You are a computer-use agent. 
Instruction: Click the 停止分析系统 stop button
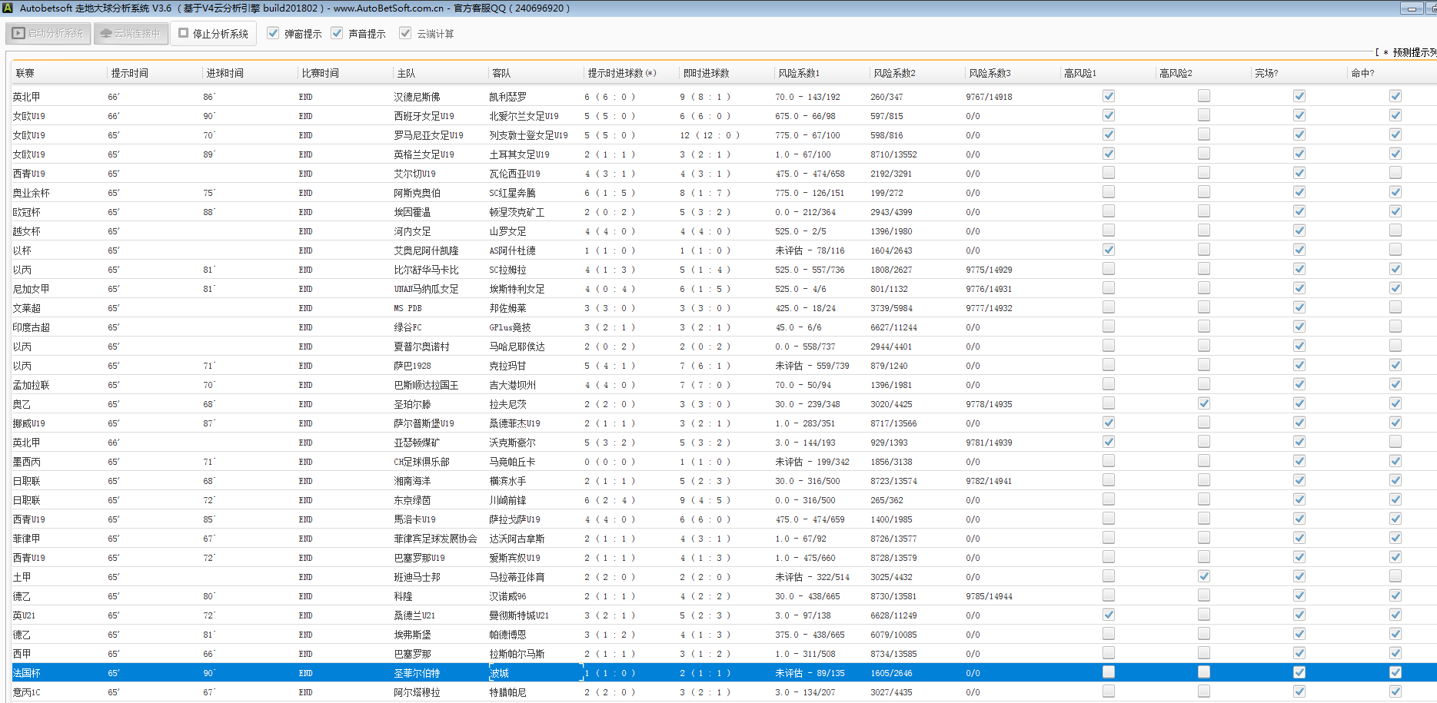(x=214, y=34)
